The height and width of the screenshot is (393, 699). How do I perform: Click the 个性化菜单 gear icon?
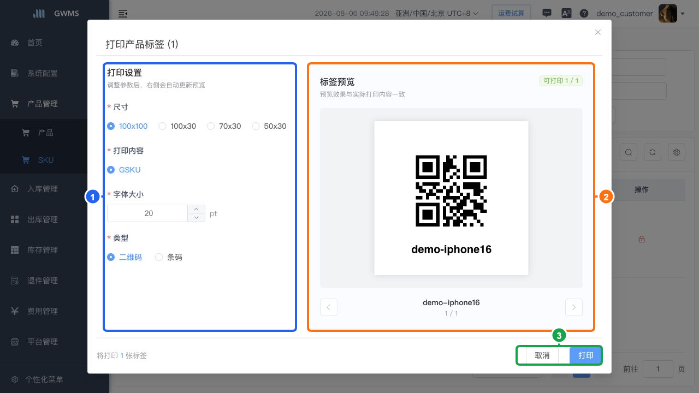[x=15, y=379]
